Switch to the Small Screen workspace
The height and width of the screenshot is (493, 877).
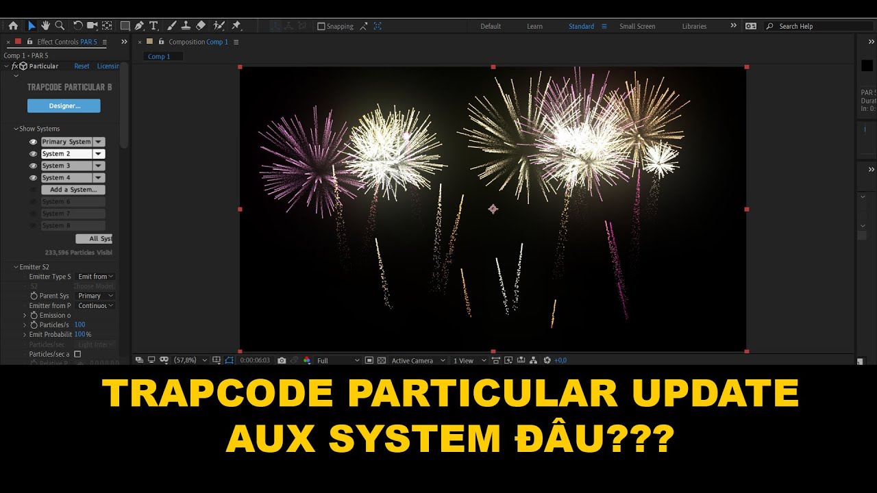(x=637, y=27)
